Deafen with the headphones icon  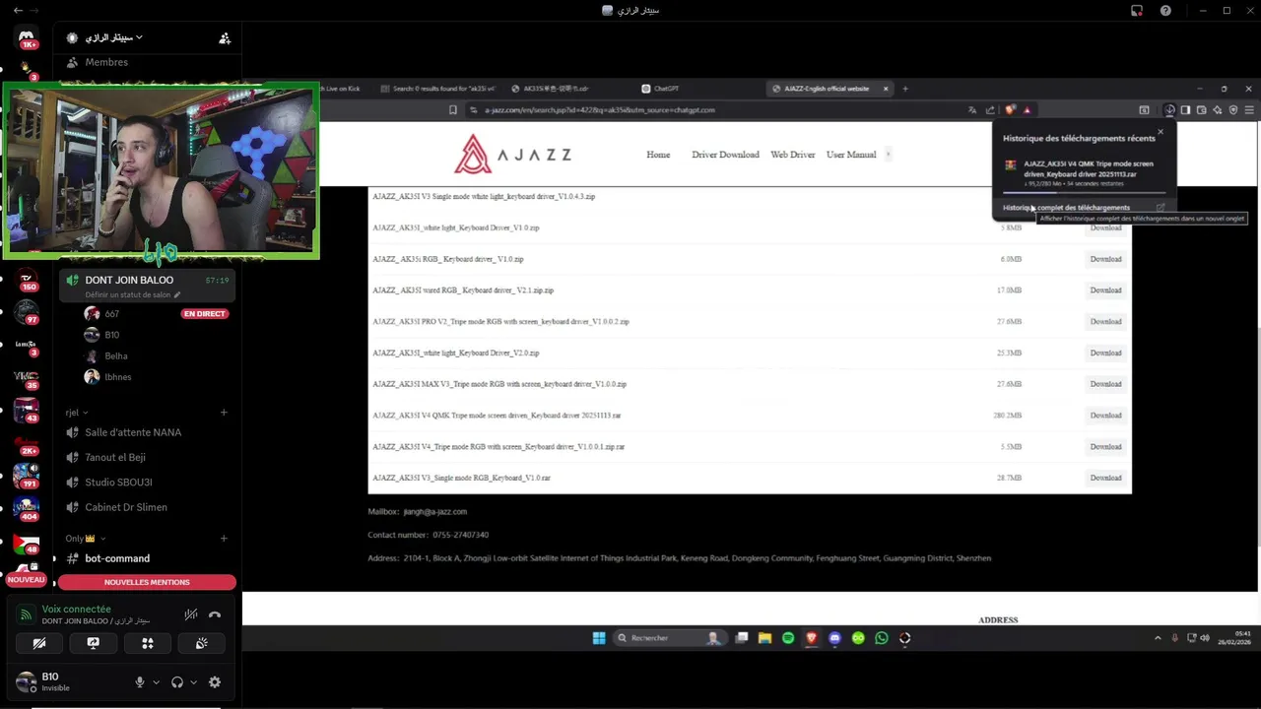tap(177, 681)
